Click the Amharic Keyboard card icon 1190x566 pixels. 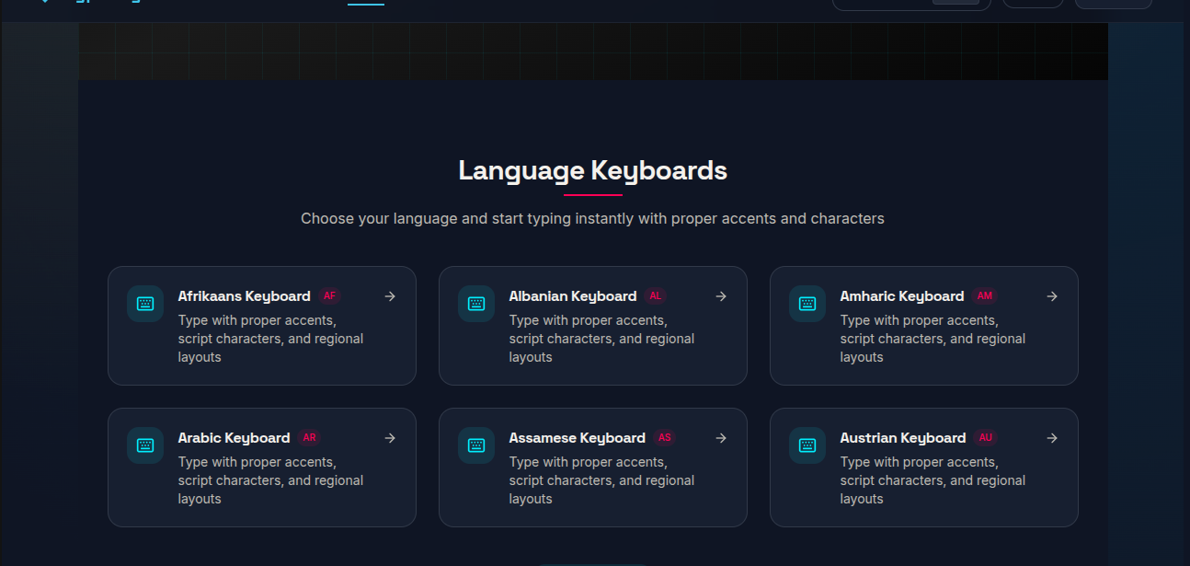(x=807, y=304)
